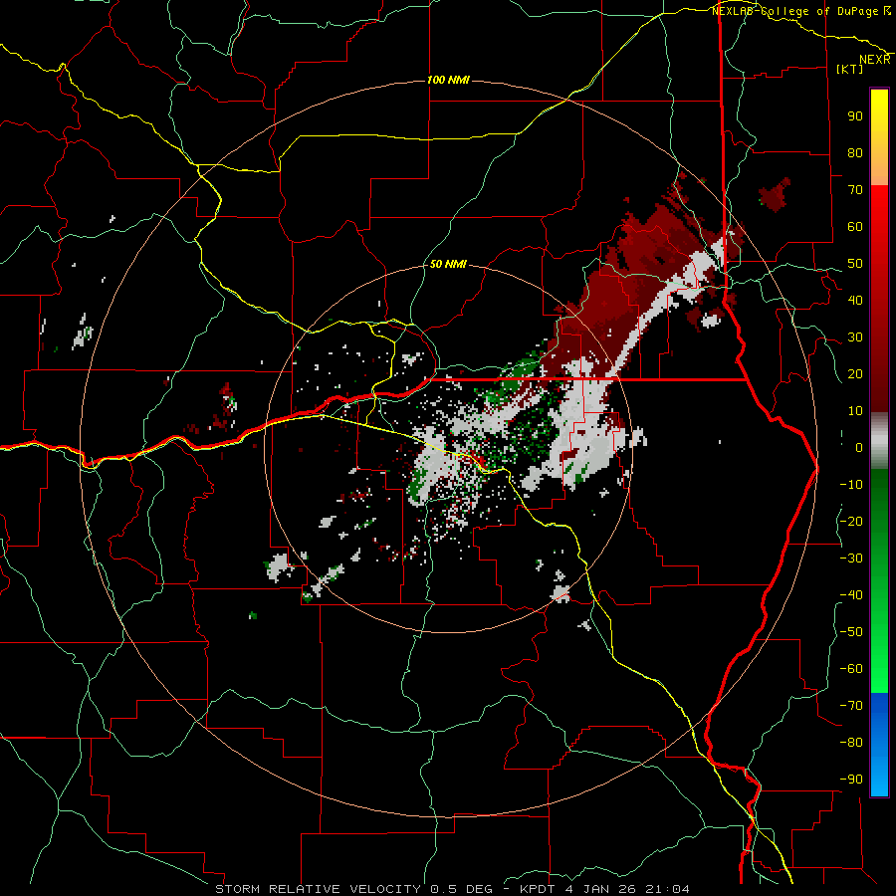
Task: Click the -60 value on the velocity scale
Action: click(851, 669)
